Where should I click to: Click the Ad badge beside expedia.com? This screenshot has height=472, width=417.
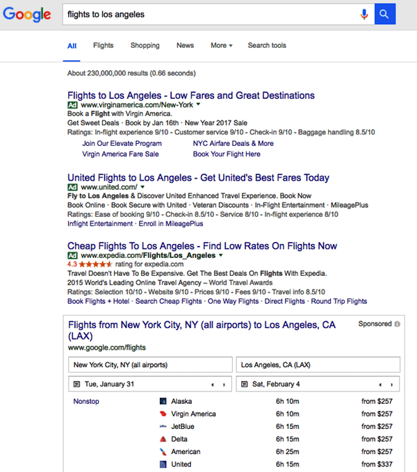pyautogui.click(x=72, y=256)
